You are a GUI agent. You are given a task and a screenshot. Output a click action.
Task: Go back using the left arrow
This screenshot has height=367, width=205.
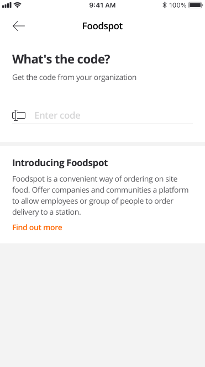pos(18,26)
